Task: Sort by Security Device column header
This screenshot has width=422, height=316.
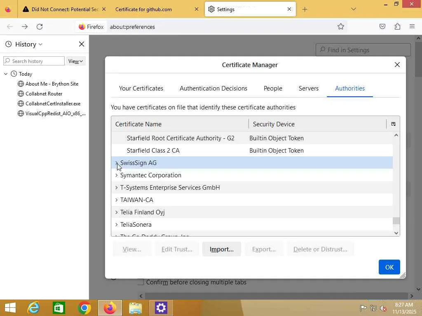Action: pos(318,124)
